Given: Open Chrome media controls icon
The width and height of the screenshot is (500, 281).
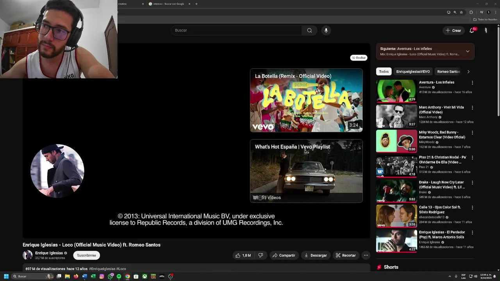Looking at the screenshot, I should pos(481,12).
